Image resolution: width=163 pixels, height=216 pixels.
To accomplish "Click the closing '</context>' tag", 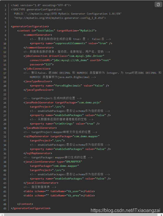I will (x=25, y=204).
